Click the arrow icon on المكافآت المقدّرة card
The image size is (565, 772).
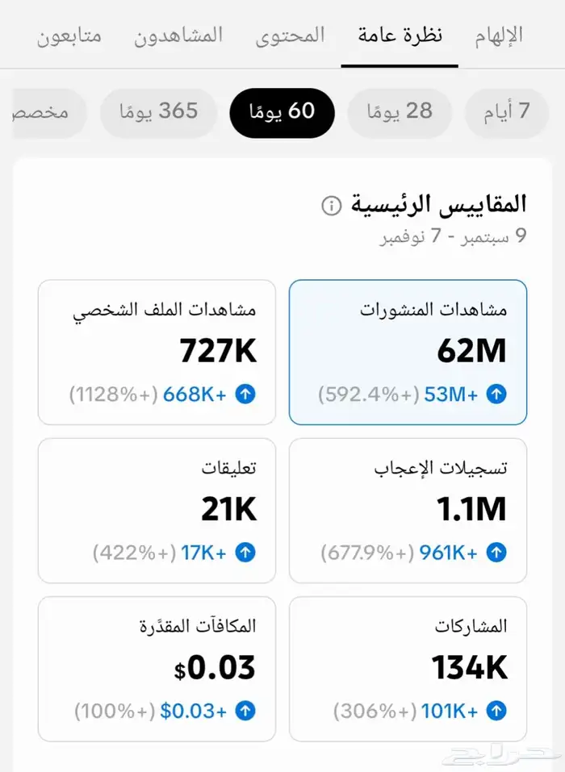tap(247, 711)
